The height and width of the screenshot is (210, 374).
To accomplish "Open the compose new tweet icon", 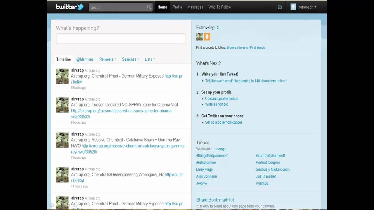I will 280,7.
